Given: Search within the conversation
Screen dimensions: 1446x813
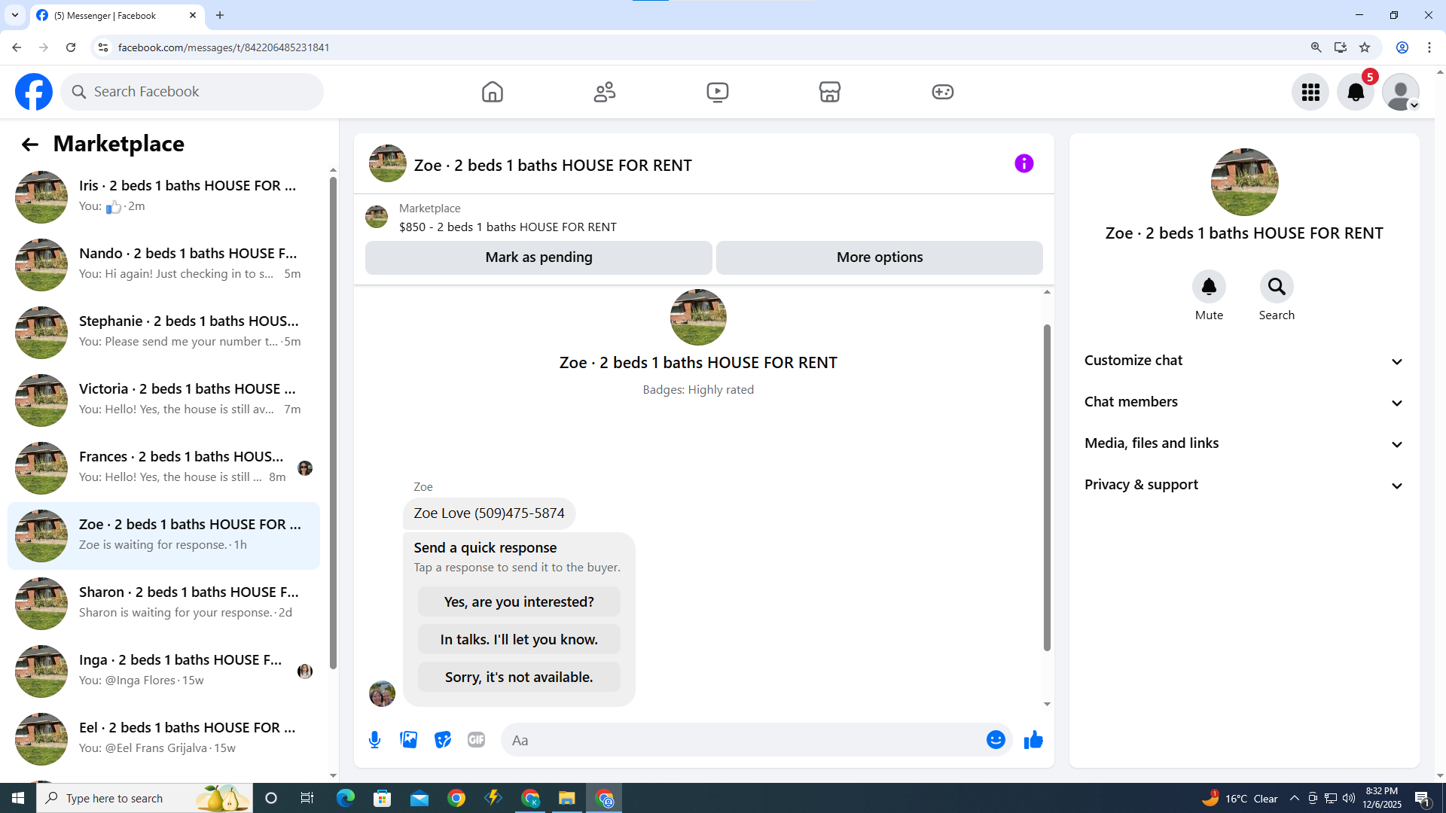Looking at the screenshot, I should pyautogui.click(x=1277, y=287).
